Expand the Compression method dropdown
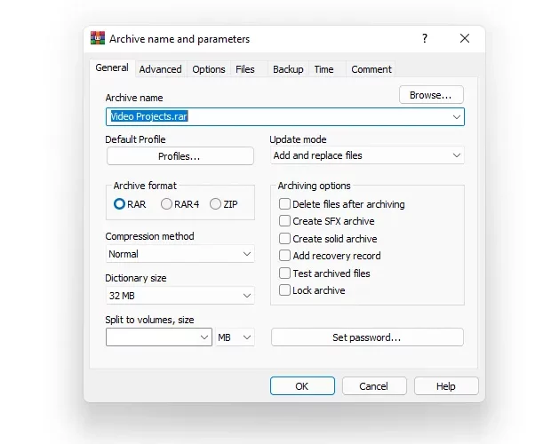The height and width of the screenshot is (444, 559). [180, 254]
